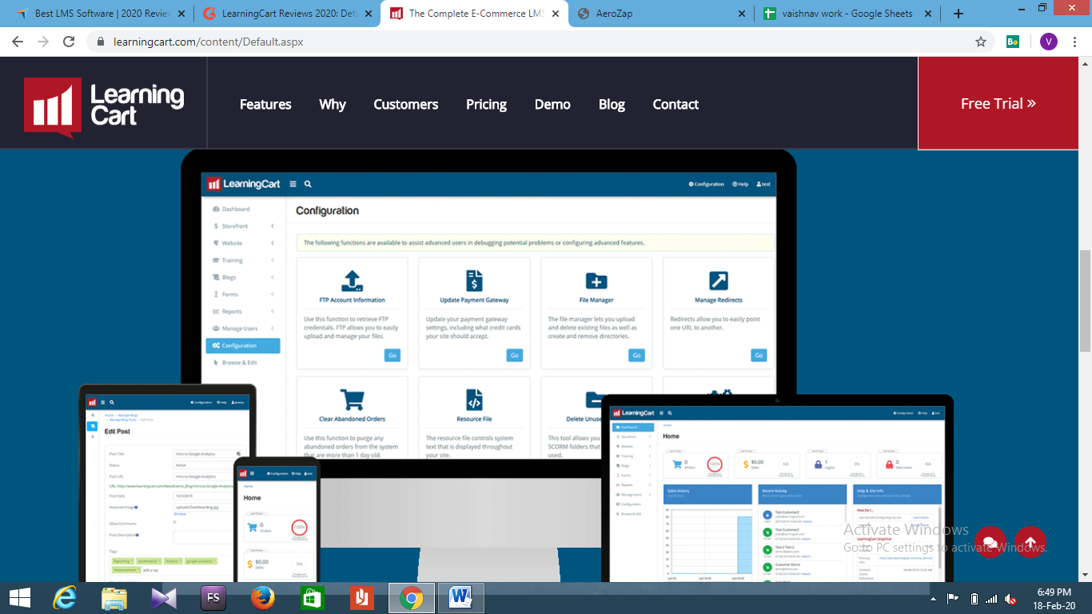Viewport: 1092px width, 614px height.
Task: Open File Explorer from the taskbar
Action: click(x=114, y=597)
